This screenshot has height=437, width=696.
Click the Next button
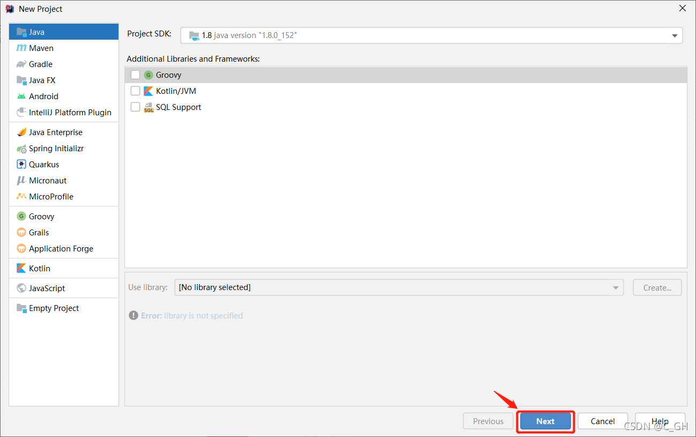click(545, 421)
